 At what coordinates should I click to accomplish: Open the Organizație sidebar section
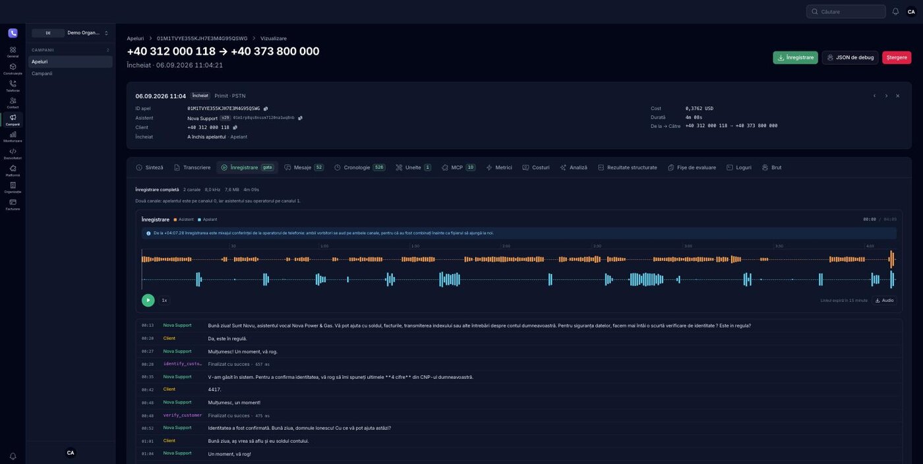(x=13, y=187)
